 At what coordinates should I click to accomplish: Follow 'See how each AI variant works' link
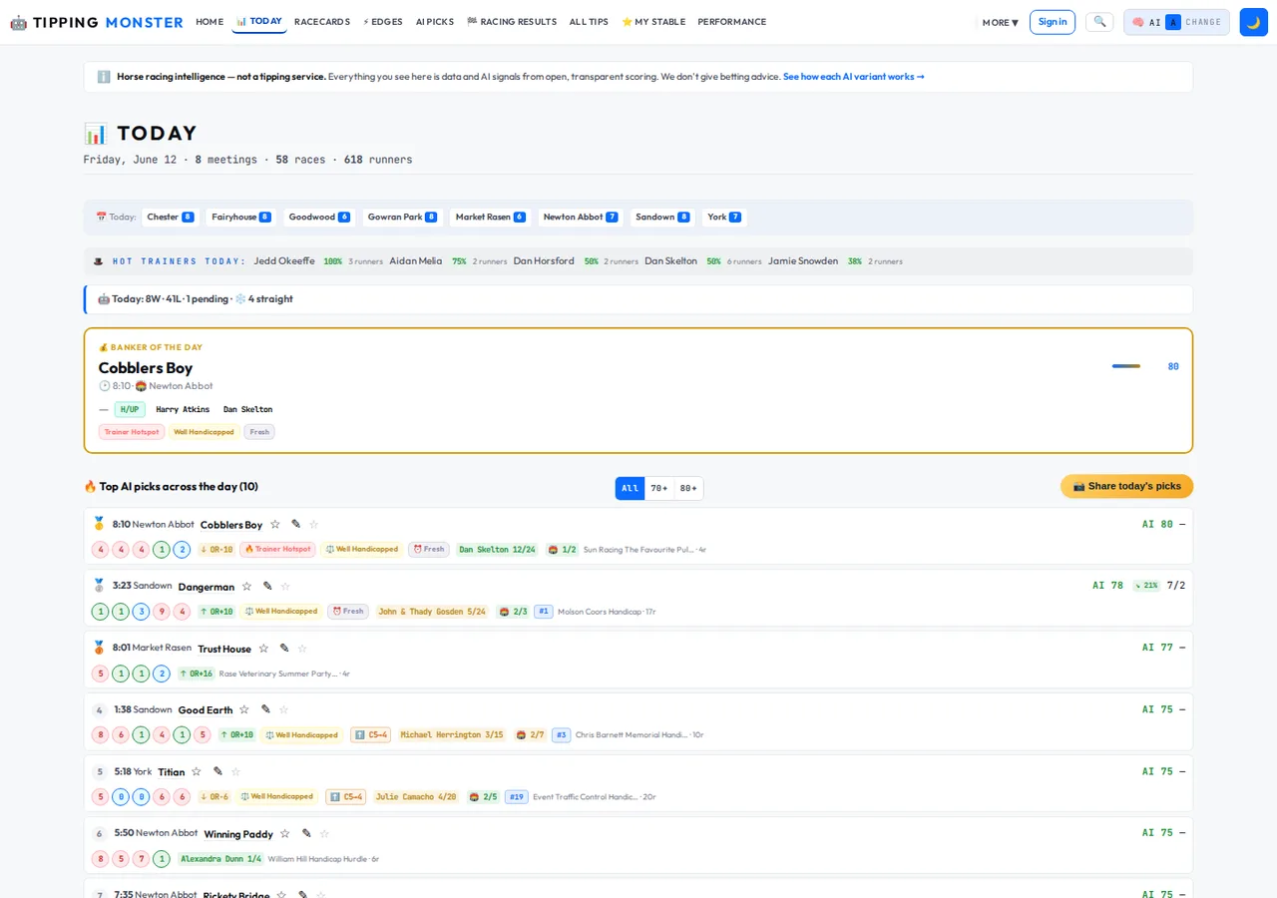coord(854,77)
